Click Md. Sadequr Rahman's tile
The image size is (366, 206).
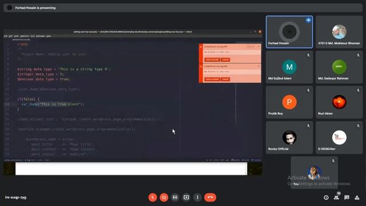[339, 67]
